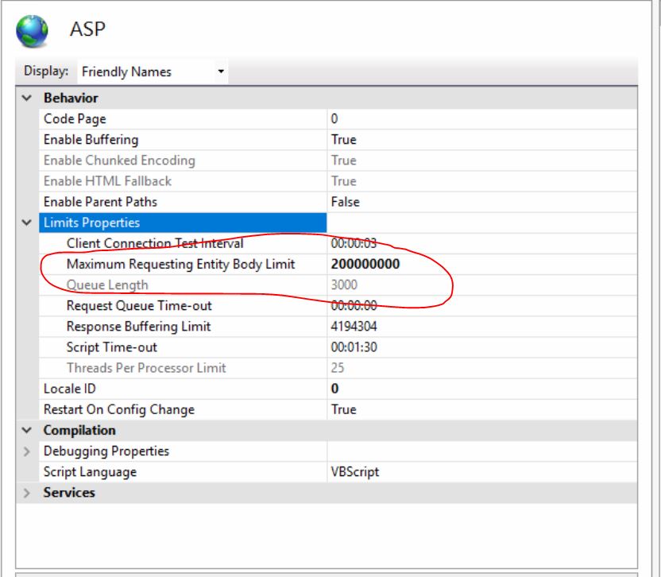Select Maximum Requesting Entity Body Limit
The image size is (661, 577).
[183, 264]
